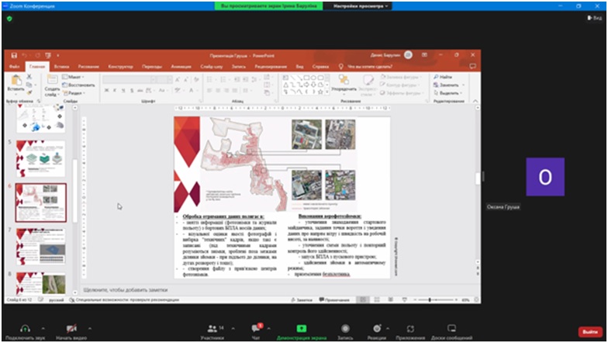This screenshot has height=343, width=608.
Task: Click the New Slide icon in the ribbon
Action: coord(52,81)
